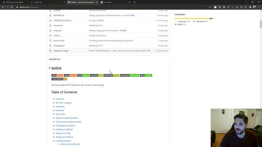The width and height of the screenshot is (262, 147).
Task: Open the bower.json file
Action: coord(58,25)
